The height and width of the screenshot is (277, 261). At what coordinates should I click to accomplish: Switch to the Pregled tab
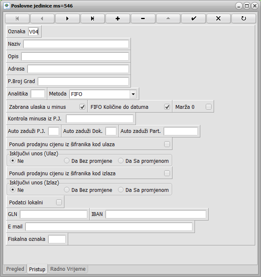[x=15, y=269]
